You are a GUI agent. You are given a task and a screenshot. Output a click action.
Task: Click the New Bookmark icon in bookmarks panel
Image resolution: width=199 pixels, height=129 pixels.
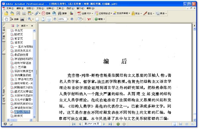(x=13, y=26)
